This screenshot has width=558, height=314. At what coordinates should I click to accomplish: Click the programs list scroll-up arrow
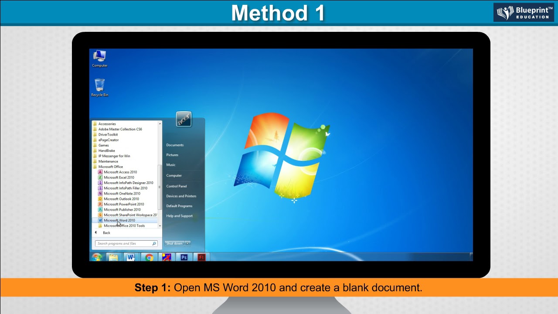[160, 124]
